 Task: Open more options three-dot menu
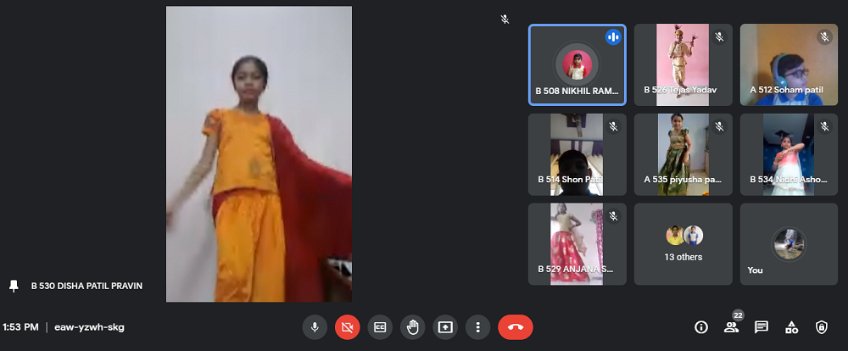tap(478, 326)
